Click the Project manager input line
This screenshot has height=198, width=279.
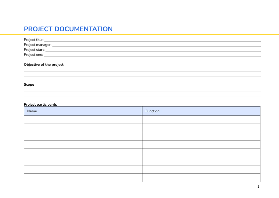pos(149,44)
